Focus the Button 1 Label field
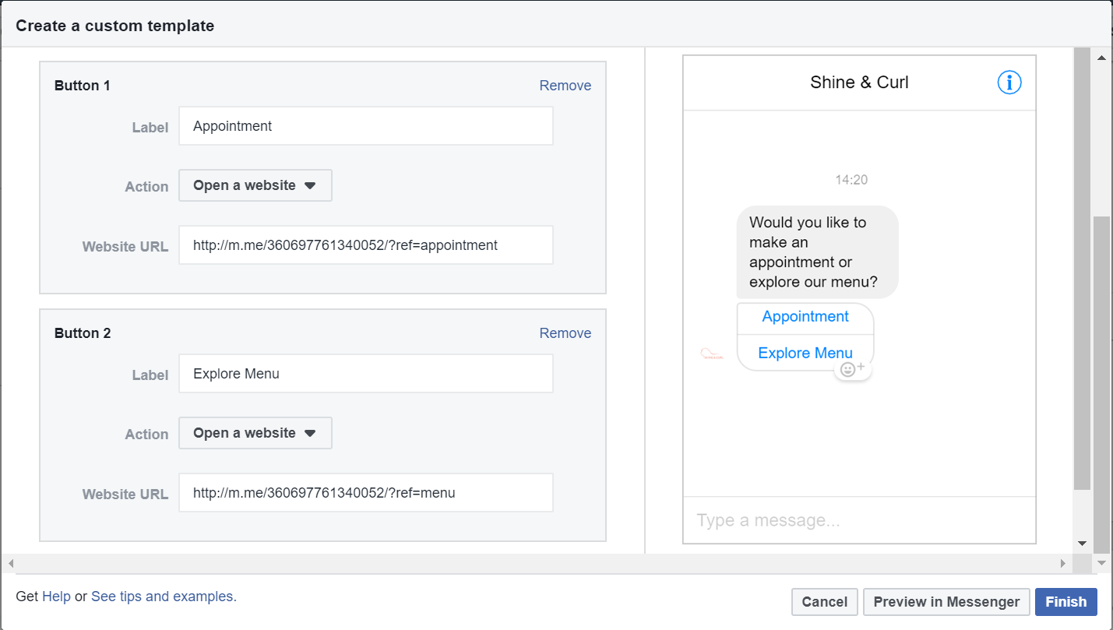1113x630 pixels. [x=365, y=126]
